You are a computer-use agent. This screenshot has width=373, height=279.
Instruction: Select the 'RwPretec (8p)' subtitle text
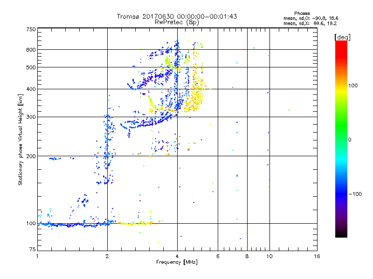[177, 22]
